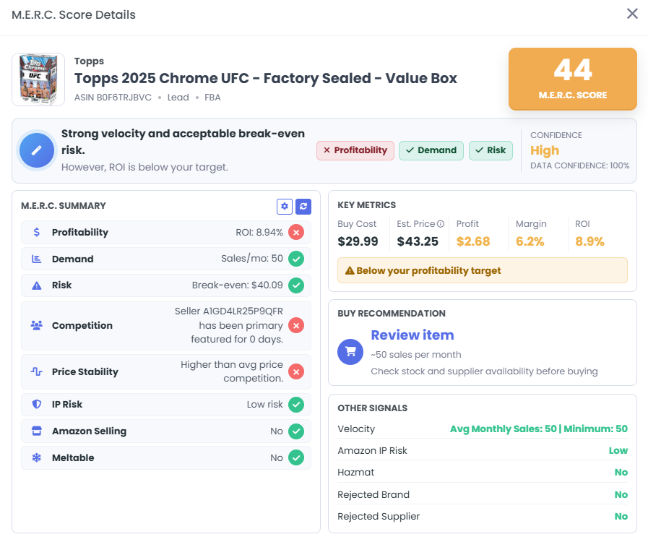Viewport: 648px width, 542px height.
Task: Click the ROI value 8.9%
Action: point(589,241)
